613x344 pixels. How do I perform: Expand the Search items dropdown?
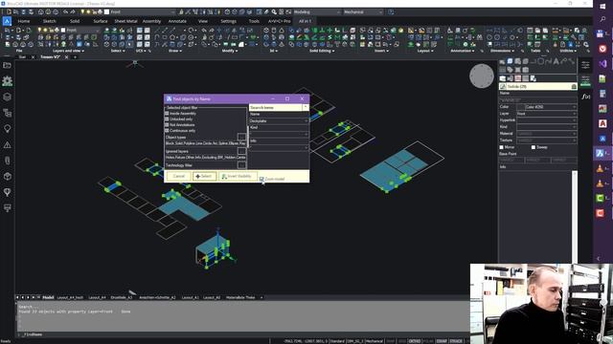point(306,107)
